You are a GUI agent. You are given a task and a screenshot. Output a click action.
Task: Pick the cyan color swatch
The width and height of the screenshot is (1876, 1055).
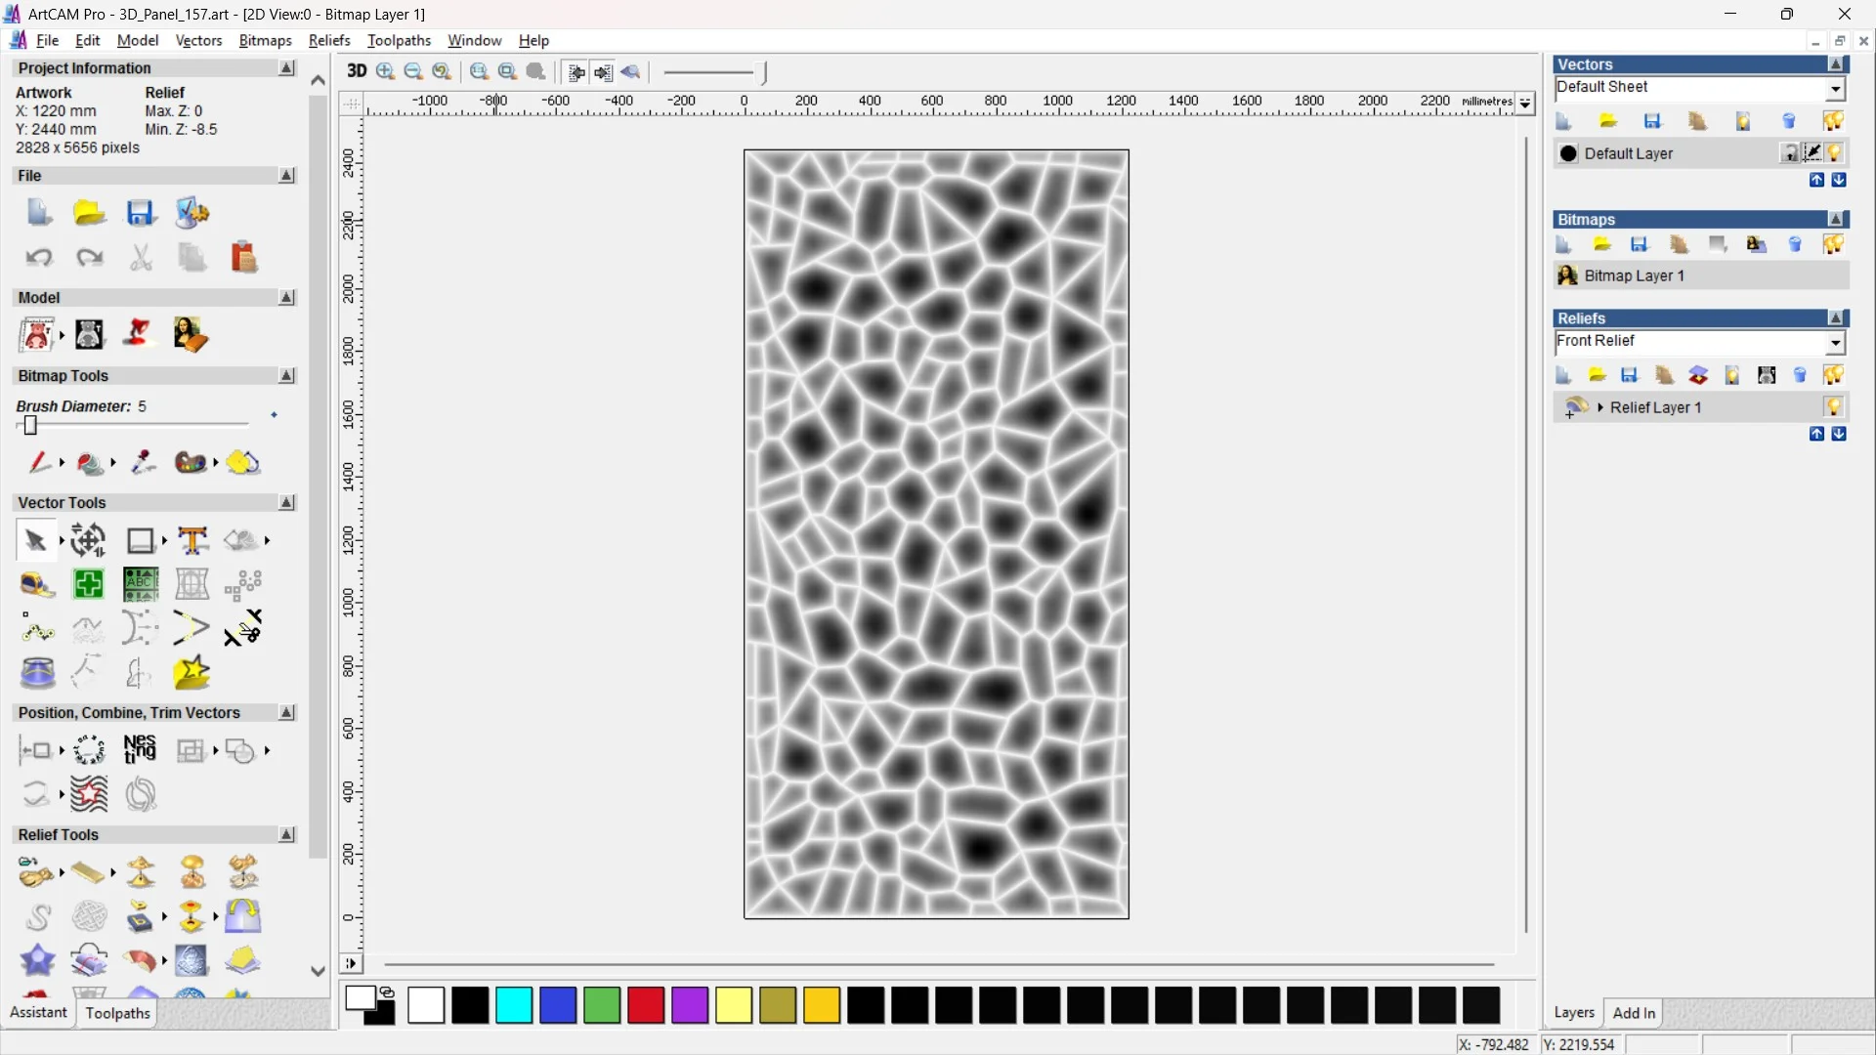point(514,1004)
